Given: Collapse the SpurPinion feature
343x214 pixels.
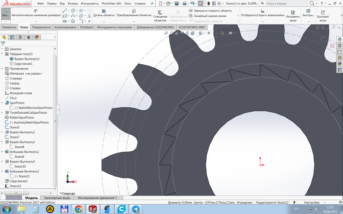Looking at the screenshot, I should 2,103.
